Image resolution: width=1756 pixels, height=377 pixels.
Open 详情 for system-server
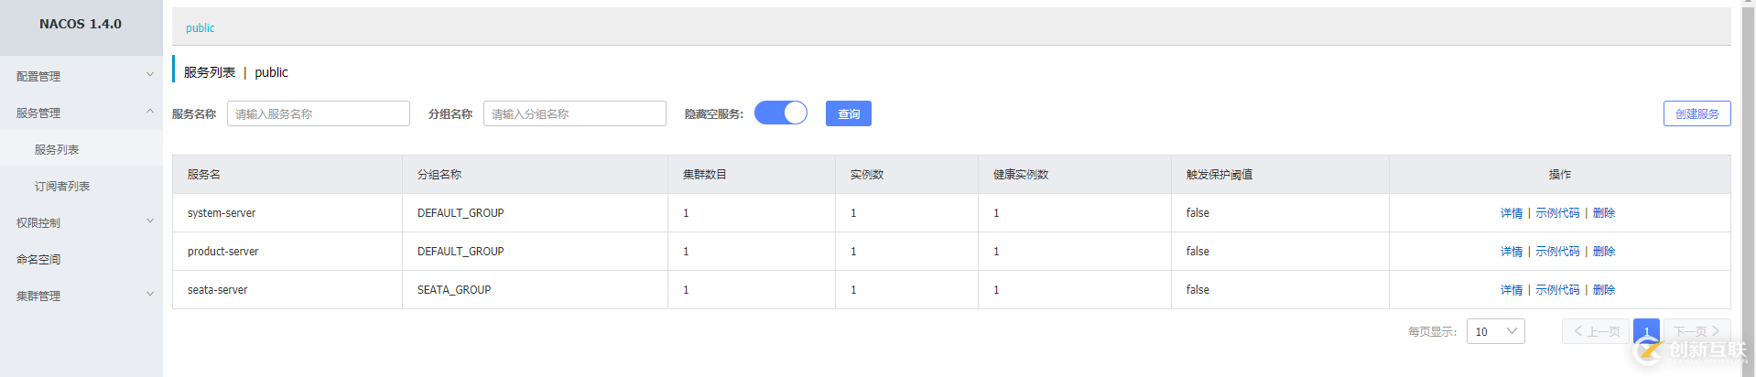point(1512,213)
